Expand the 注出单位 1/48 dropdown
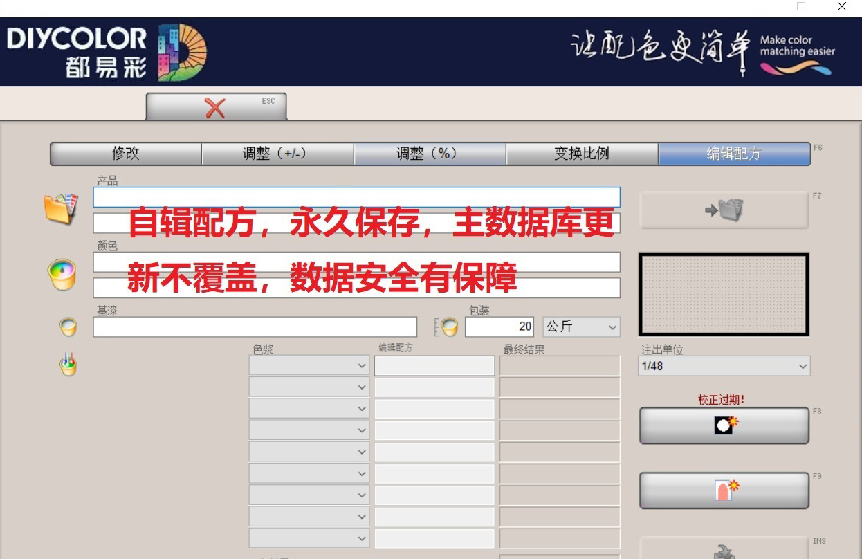 (x=724, y=366)
